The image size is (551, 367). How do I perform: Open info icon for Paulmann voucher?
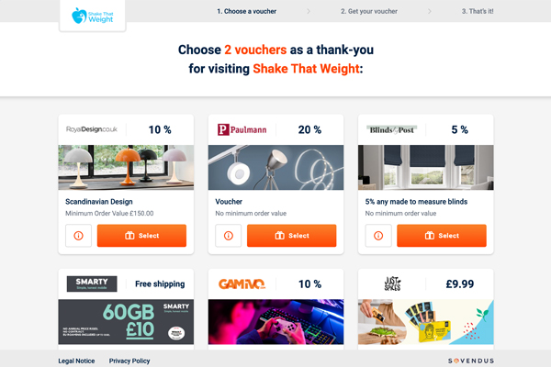tap(229, 236)
